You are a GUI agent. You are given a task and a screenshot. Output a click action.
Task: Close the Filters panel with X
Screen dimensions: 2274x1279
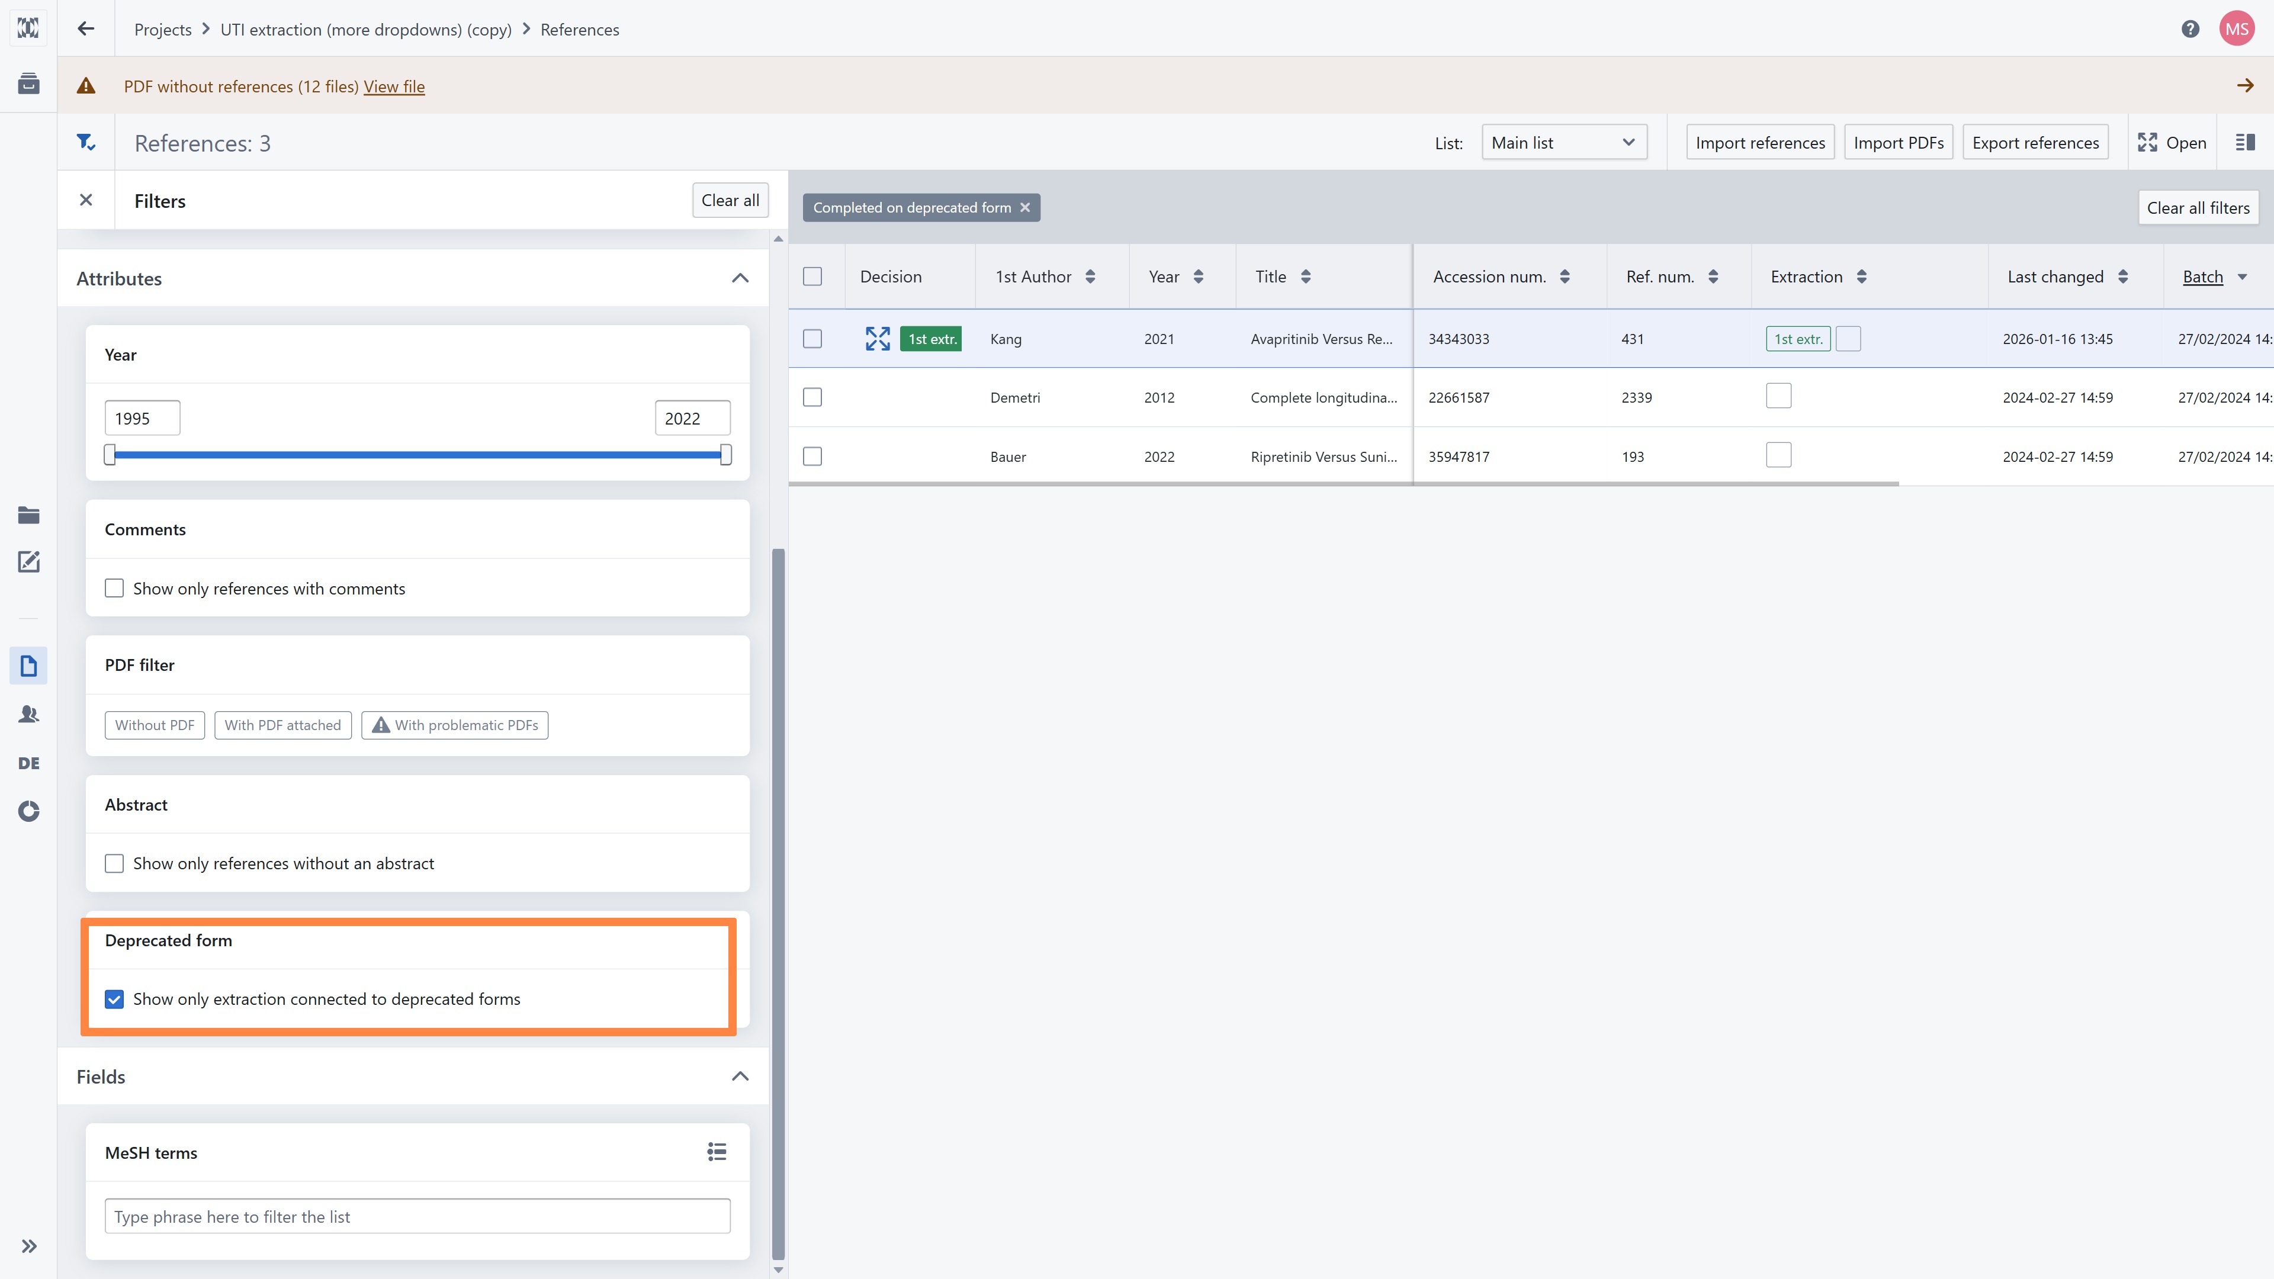pos(86,200)
